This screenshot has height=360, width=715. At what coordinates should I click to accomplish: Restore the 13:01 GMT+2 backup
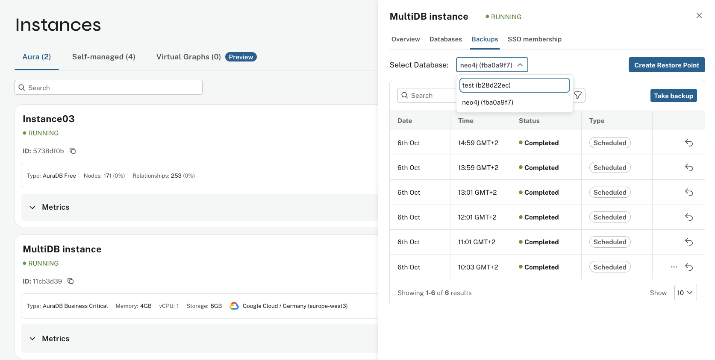(x=689, y=192)
